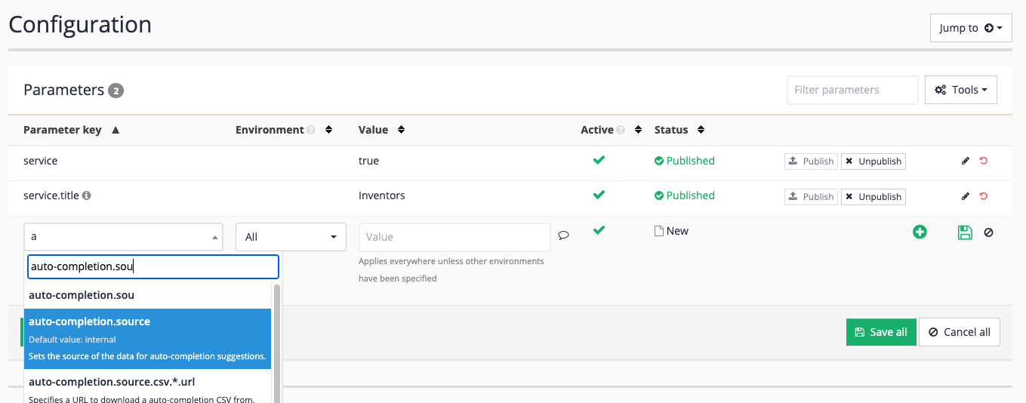Click the Published status of service
The image size is (1026, 403).
coord(684,161)
